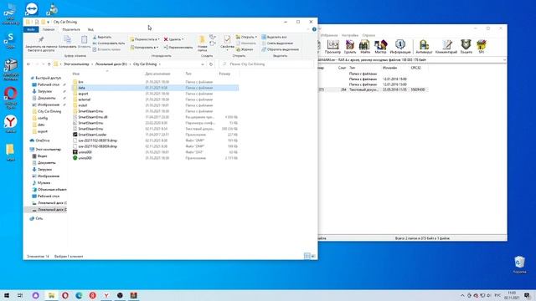Screen dimensions: 536x301
Task: Open Opera browser desktop shortcut
Action: tap(11, 98)
